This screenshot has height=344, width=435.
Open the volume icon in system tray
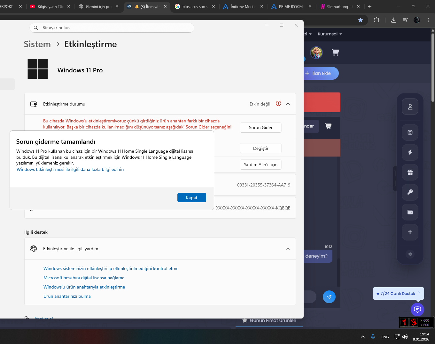click(x=405, y=337)
